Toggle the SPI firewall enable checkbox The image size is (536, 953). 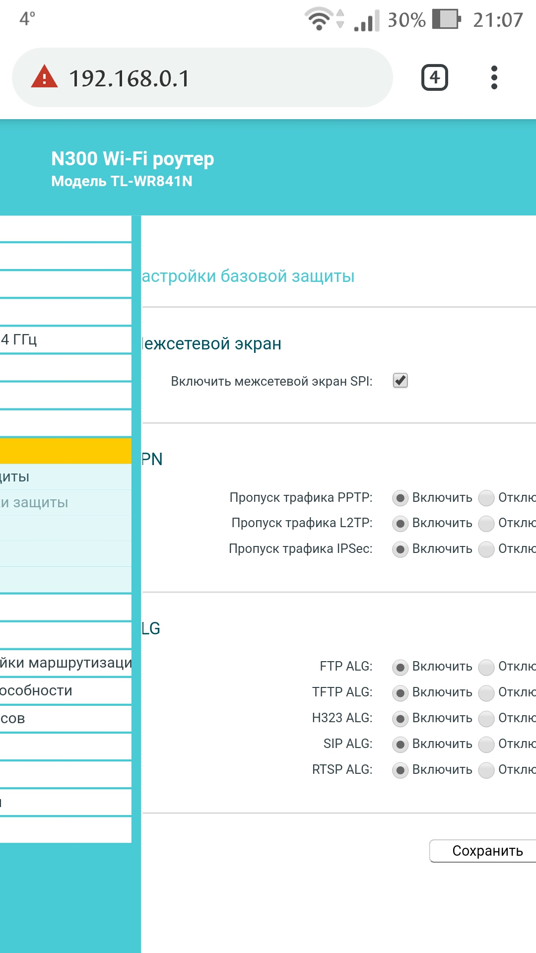pyautogui.click(x=401, y=381)
